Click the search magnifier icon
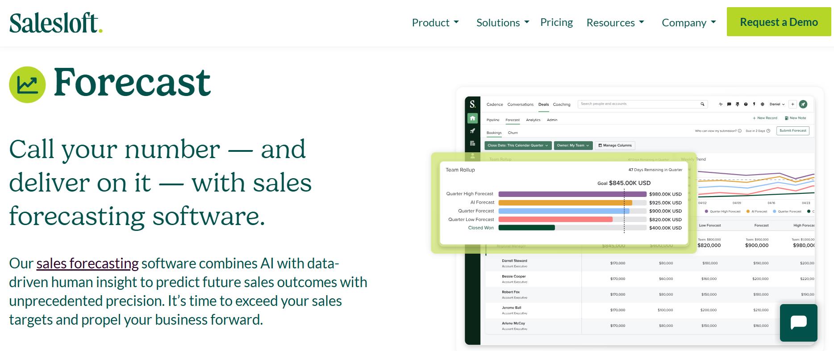The height and width of the screenshot is (351, 834). (703, 104)
